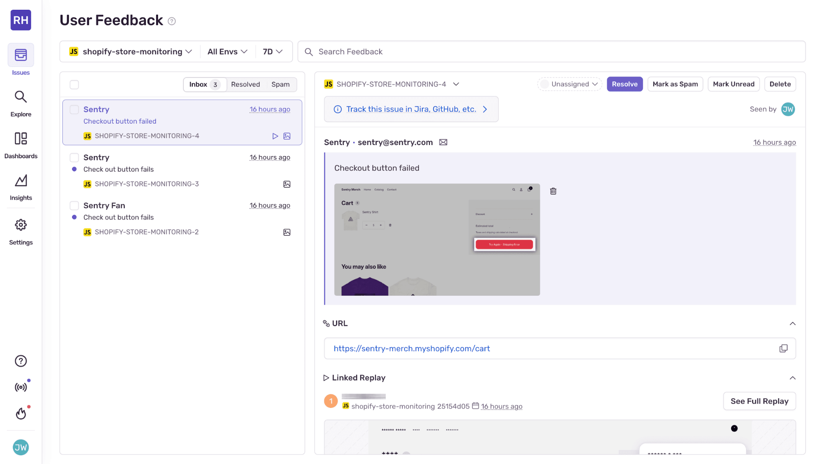
Task: Delete the checkout failure screenshot using the trash icon
Action: coord(553,191)
